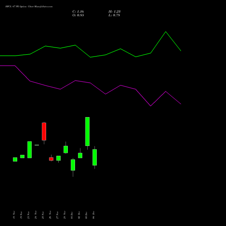Click the 26 Nov date label

coord(50,215)
